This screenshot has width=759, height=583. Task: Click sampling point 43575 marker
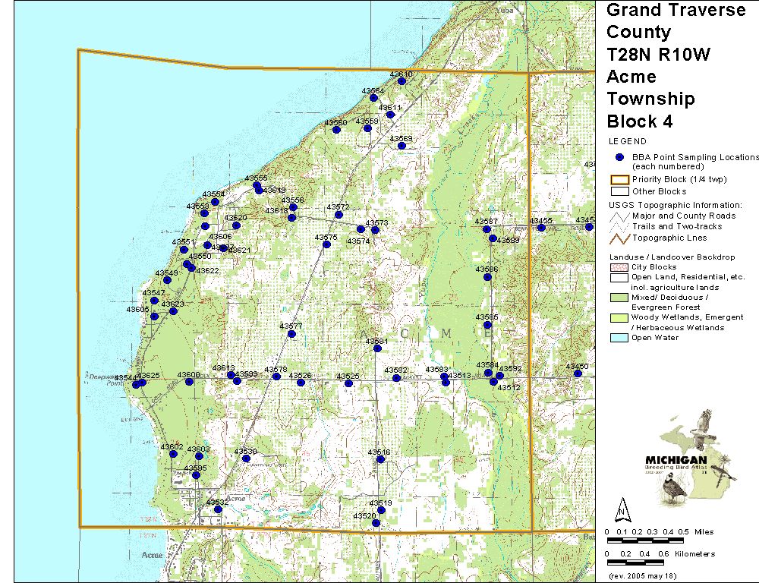(326, 244)
